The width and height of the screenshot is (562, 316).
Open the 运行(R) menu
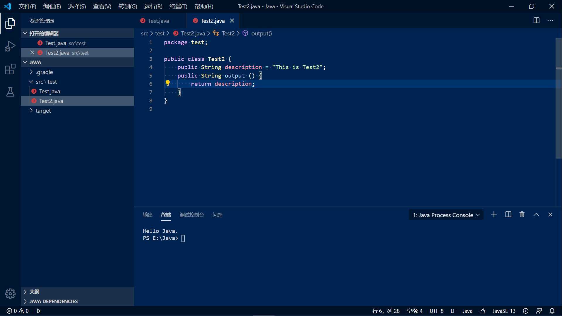coord(153,6)
